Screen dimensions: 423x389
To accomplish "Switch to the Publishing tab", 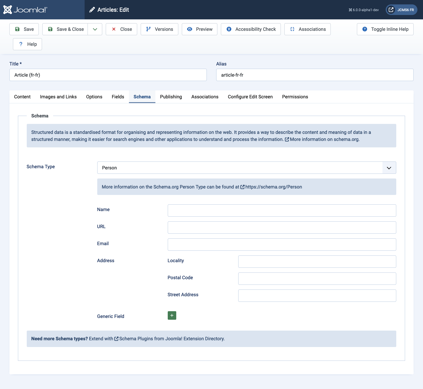I will [171, 97].
